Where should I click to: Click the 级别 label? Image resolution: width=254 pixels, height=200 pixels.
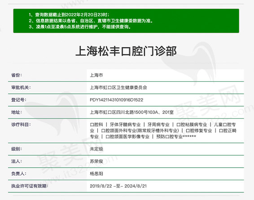pyautogui.click(x=17, y=149)
